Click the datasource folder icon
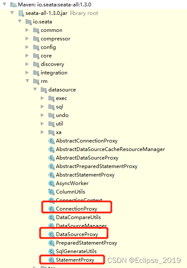Image resolution: width=187 pixels, height=268 pixels. [x=44, y=90]
